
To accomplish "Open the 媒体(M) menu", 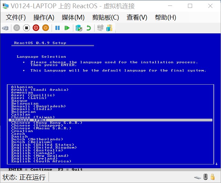I will tap(73, 18).
